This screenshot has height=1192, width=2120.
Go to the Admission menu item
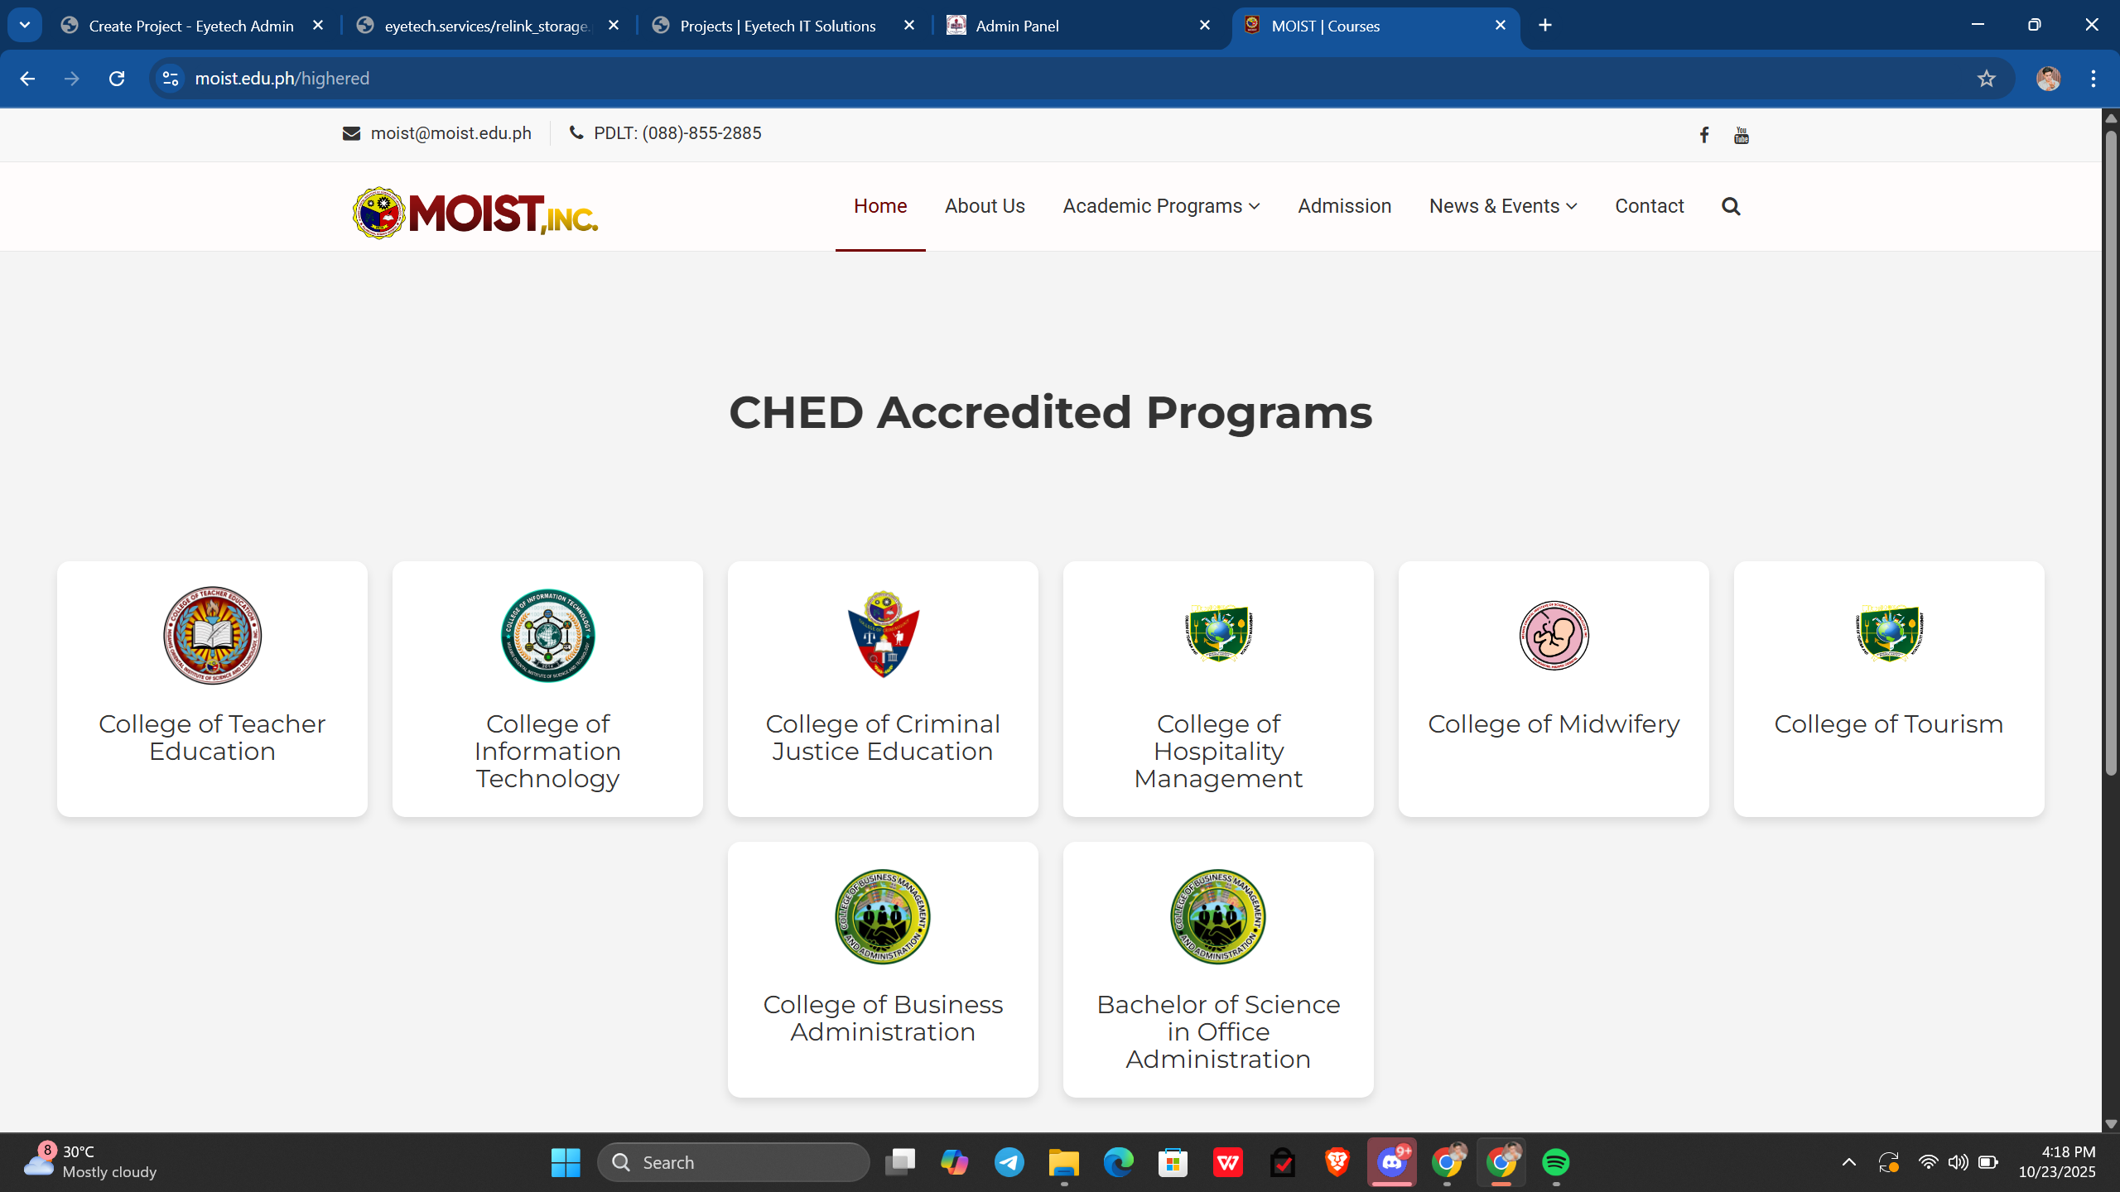pos(1344,206)
